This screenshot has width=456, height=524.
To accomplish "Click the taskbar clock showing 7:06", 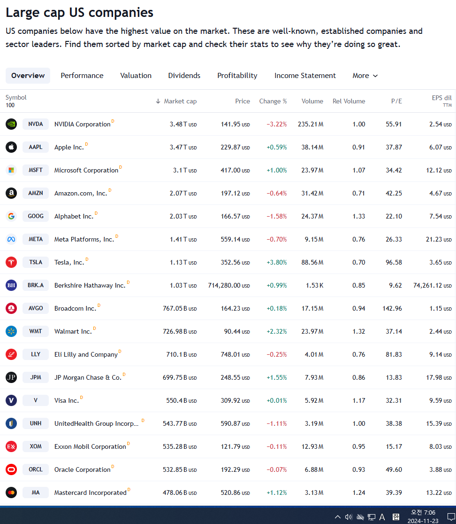I will [423, 516].
